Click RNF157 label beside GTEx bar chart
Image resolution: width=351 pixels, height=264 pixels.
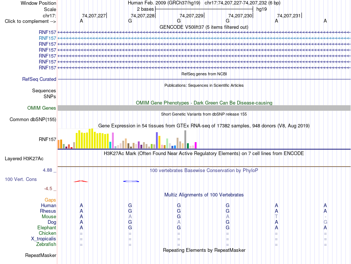47,139
